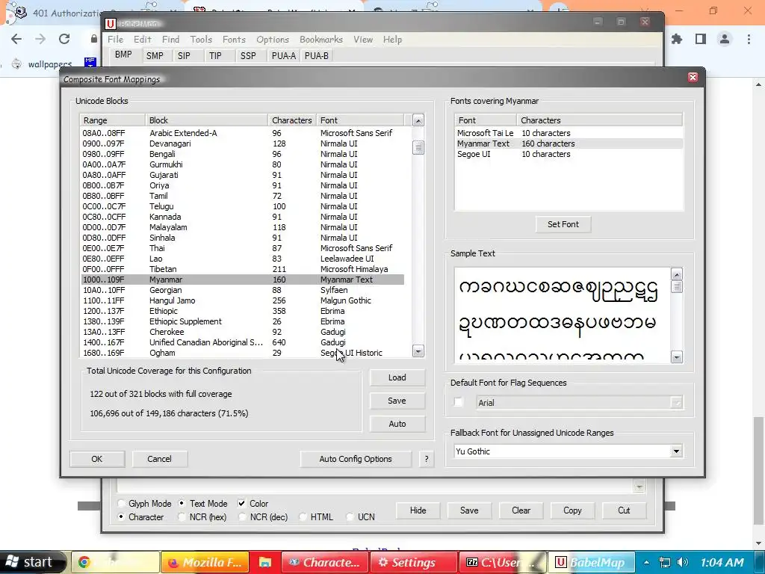The height and width of the screenshot is (574, 765).
Task: Click the Unicode Blocks list scroll-down arrow
Action: [x=418, y=351]
